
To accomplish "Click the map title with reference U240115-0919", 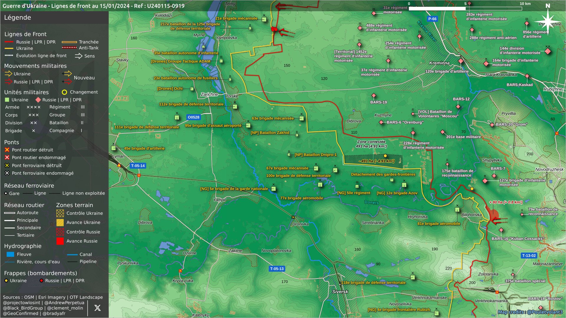I will pos(93,6).
